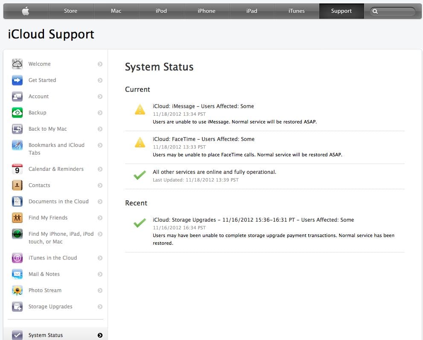Click the Contacts address book icon
Image resolution: width=423 pixels, height=340 pixels.
coord(18,185)
